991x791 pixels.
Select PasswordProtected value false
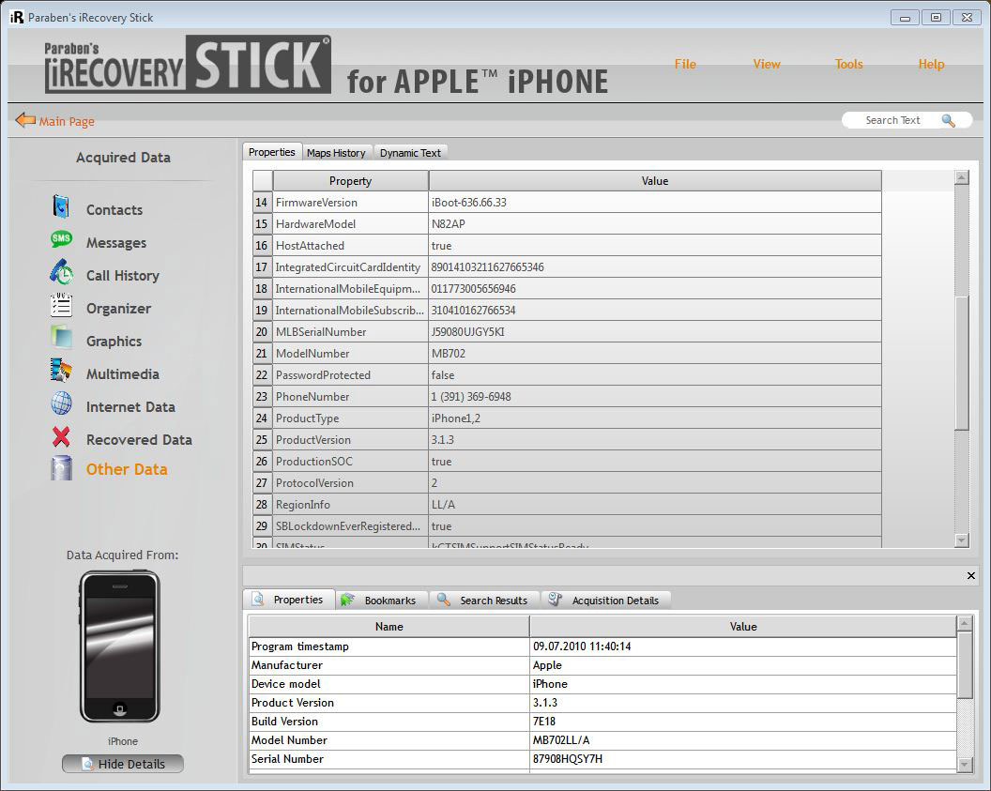click(442, 374)
